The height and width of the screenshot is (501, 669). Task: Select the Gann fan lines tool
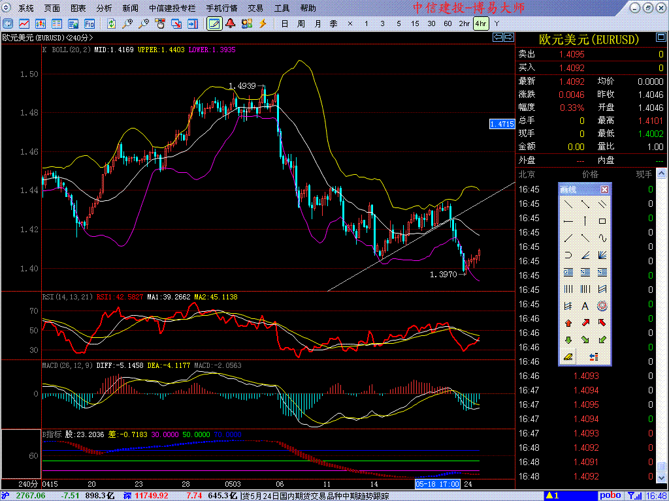click(x=602, y=255)
